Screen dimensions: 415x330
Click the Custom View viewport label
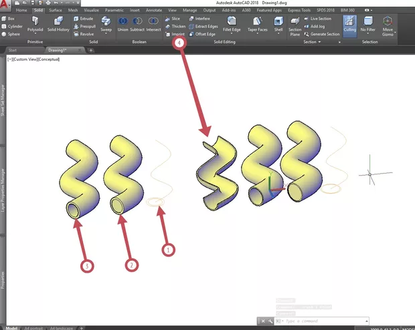click(25, 59)
